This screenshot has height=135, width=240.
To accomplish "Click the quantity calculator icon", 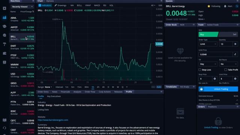I will click(235, 44).
